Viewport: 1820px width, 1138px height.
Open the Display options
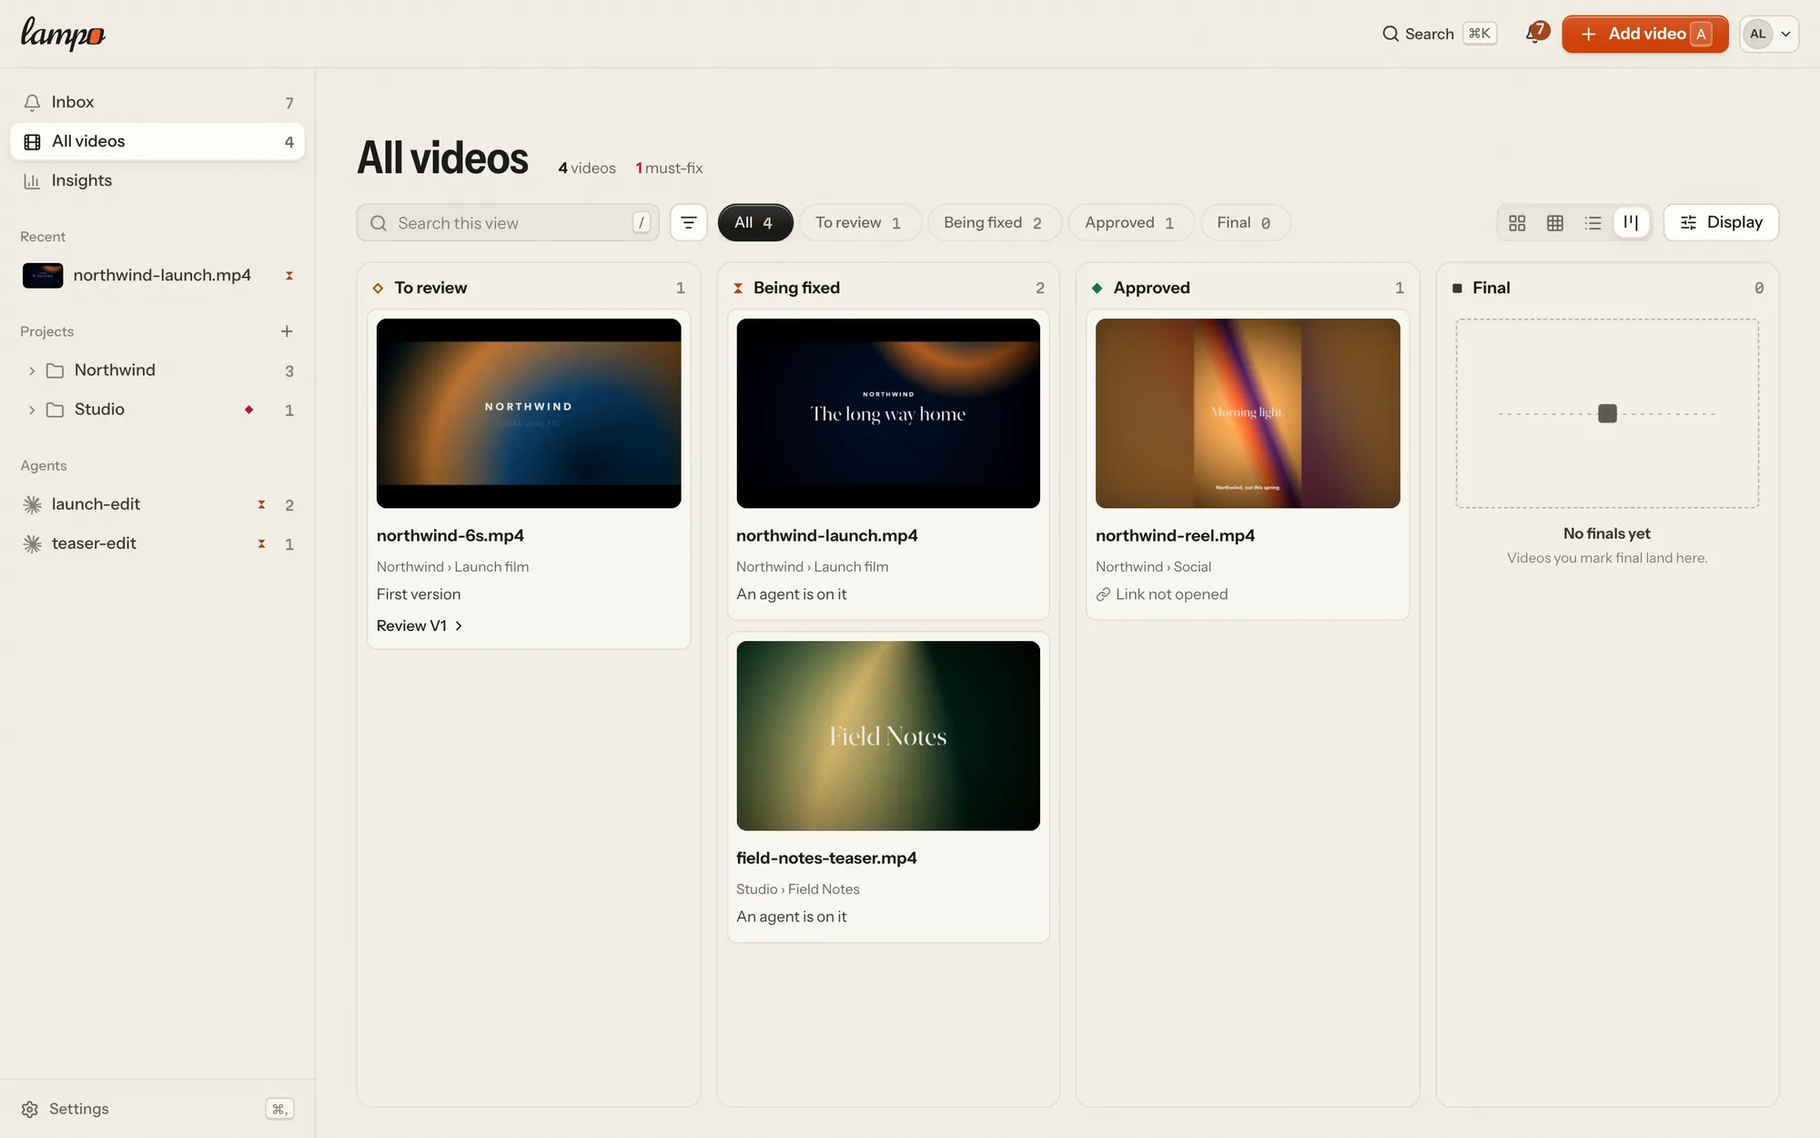point(1721,223)
